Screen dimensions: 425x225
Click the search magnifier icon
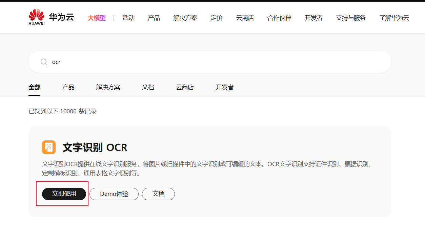[44, 62]
